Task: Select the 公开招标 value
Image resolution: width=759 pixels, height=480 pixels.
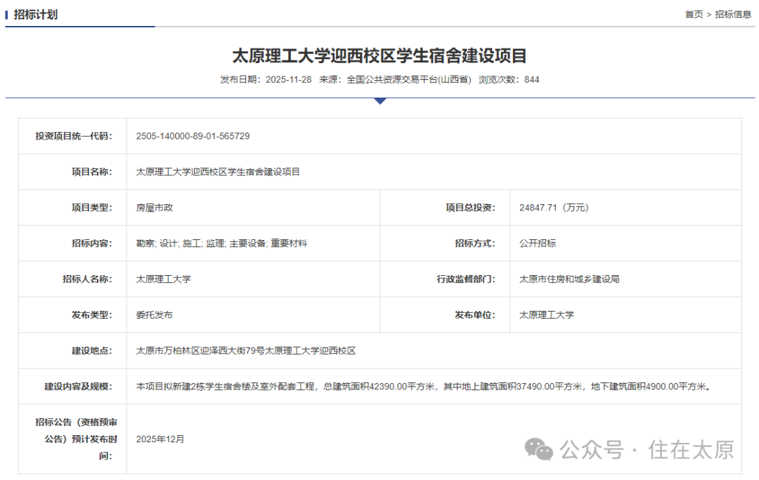Action: pyautogui.click(x=537, y=242)
